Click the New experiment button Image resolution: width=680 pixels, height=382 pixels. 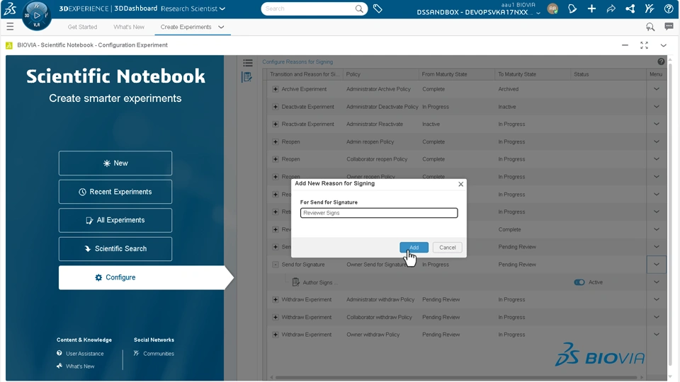coord(115,163)
